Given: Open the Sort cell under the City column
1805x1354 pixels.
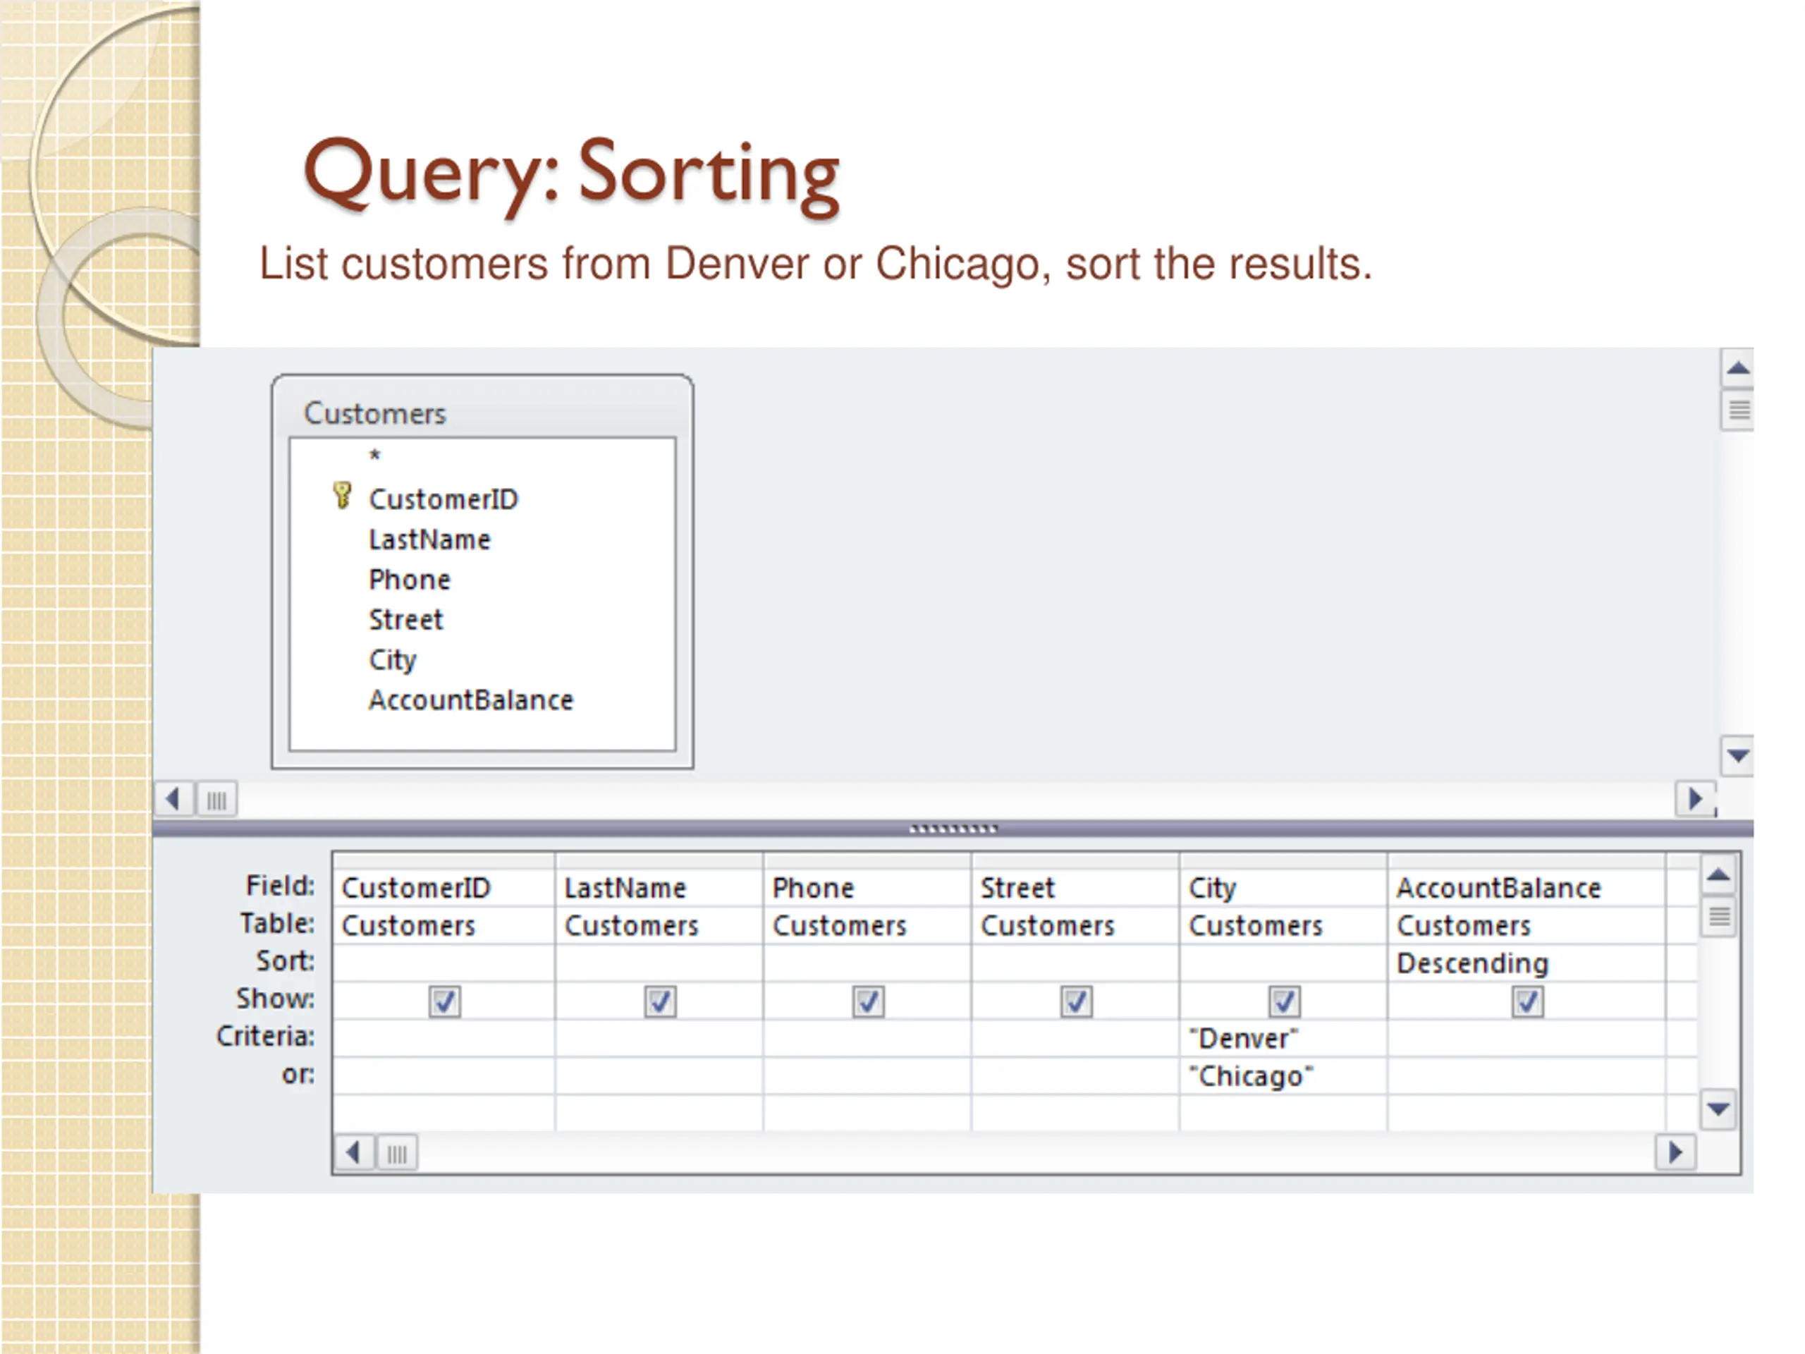Looking at the screenshot, I should point(1283,963).
